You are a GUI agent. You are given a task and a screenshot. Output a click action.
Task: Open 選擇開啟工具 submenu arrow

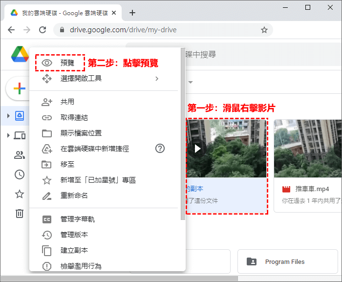[x=157, y=78]
